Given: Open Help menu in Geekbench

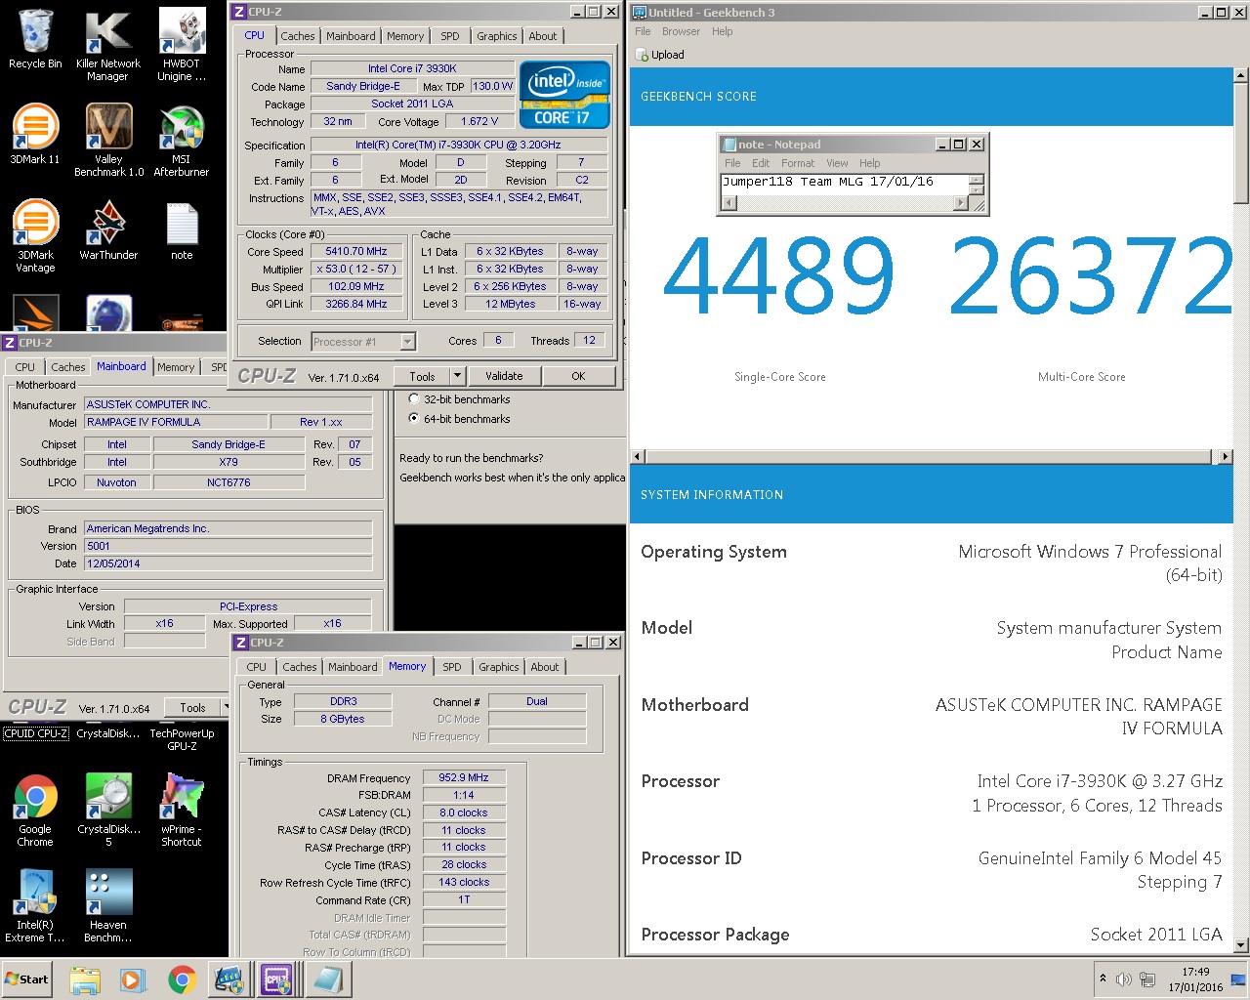Looking at the screenshot, I should 722,31.
